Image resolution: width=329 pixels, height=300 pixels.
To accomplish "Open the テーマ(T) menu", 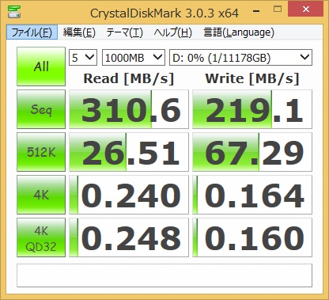I will (x=124, y=32).
